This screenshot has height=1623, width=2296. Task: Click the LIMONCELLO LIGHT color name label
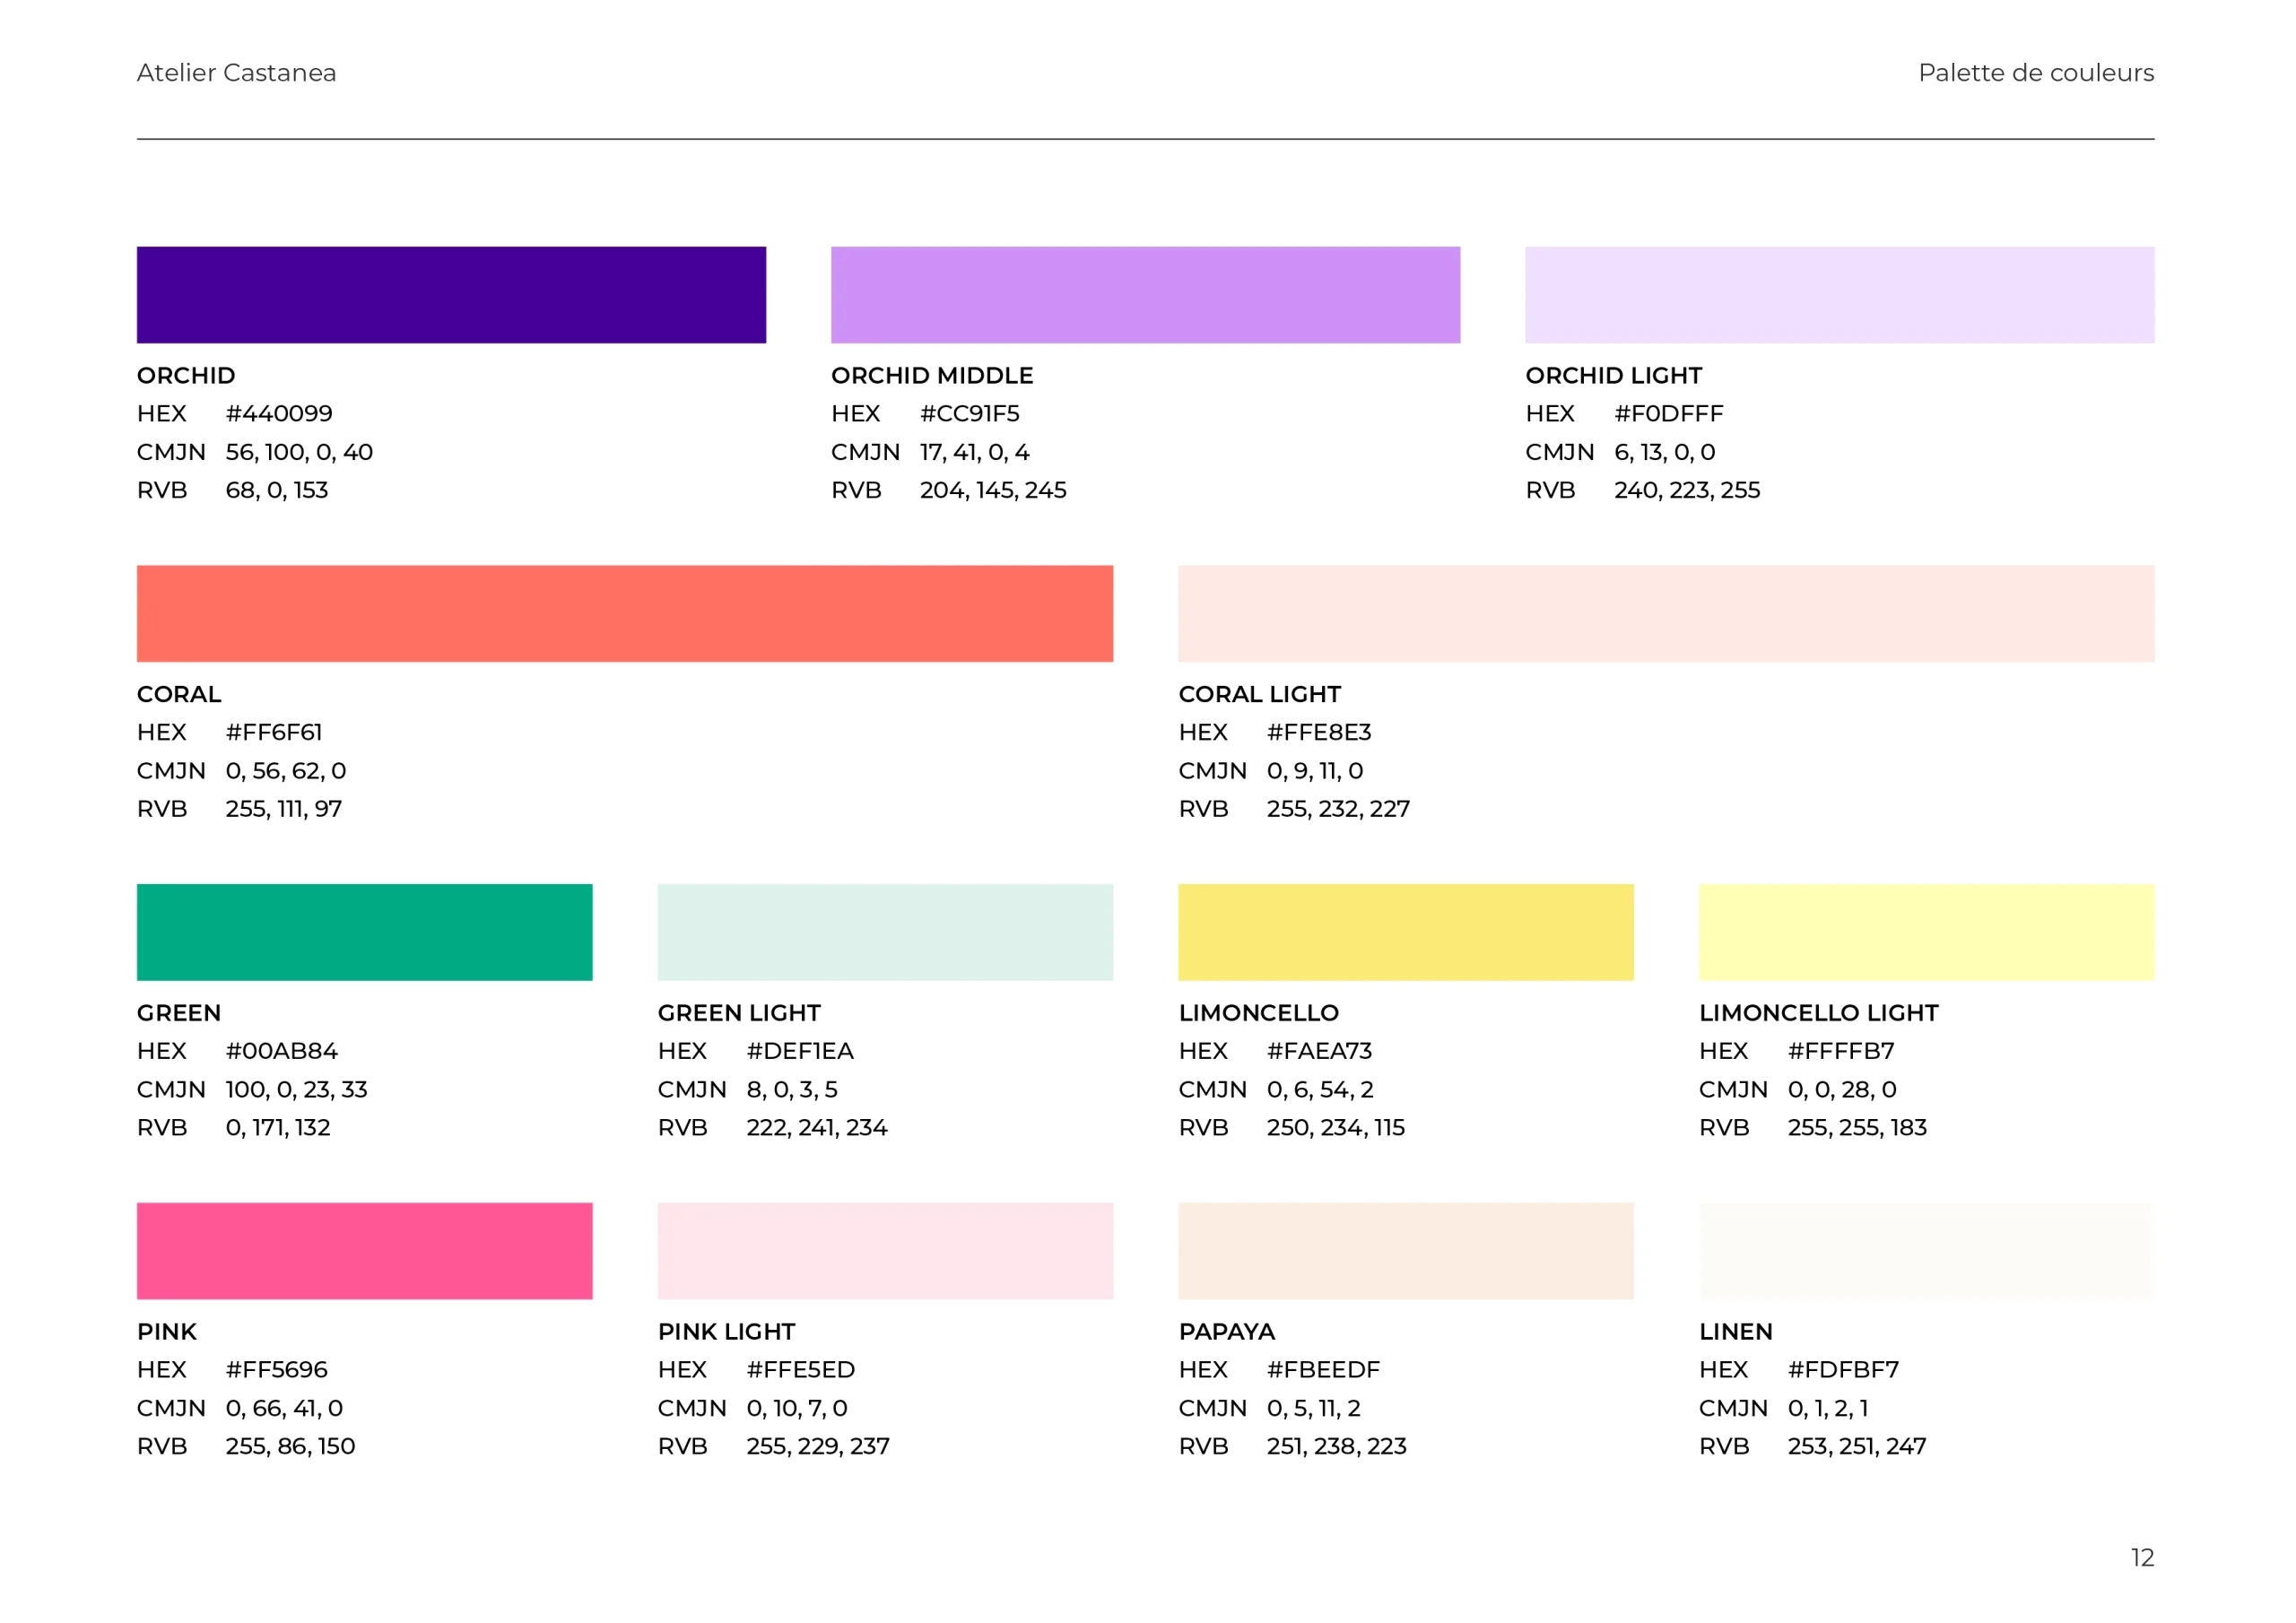point(1818,1013)
